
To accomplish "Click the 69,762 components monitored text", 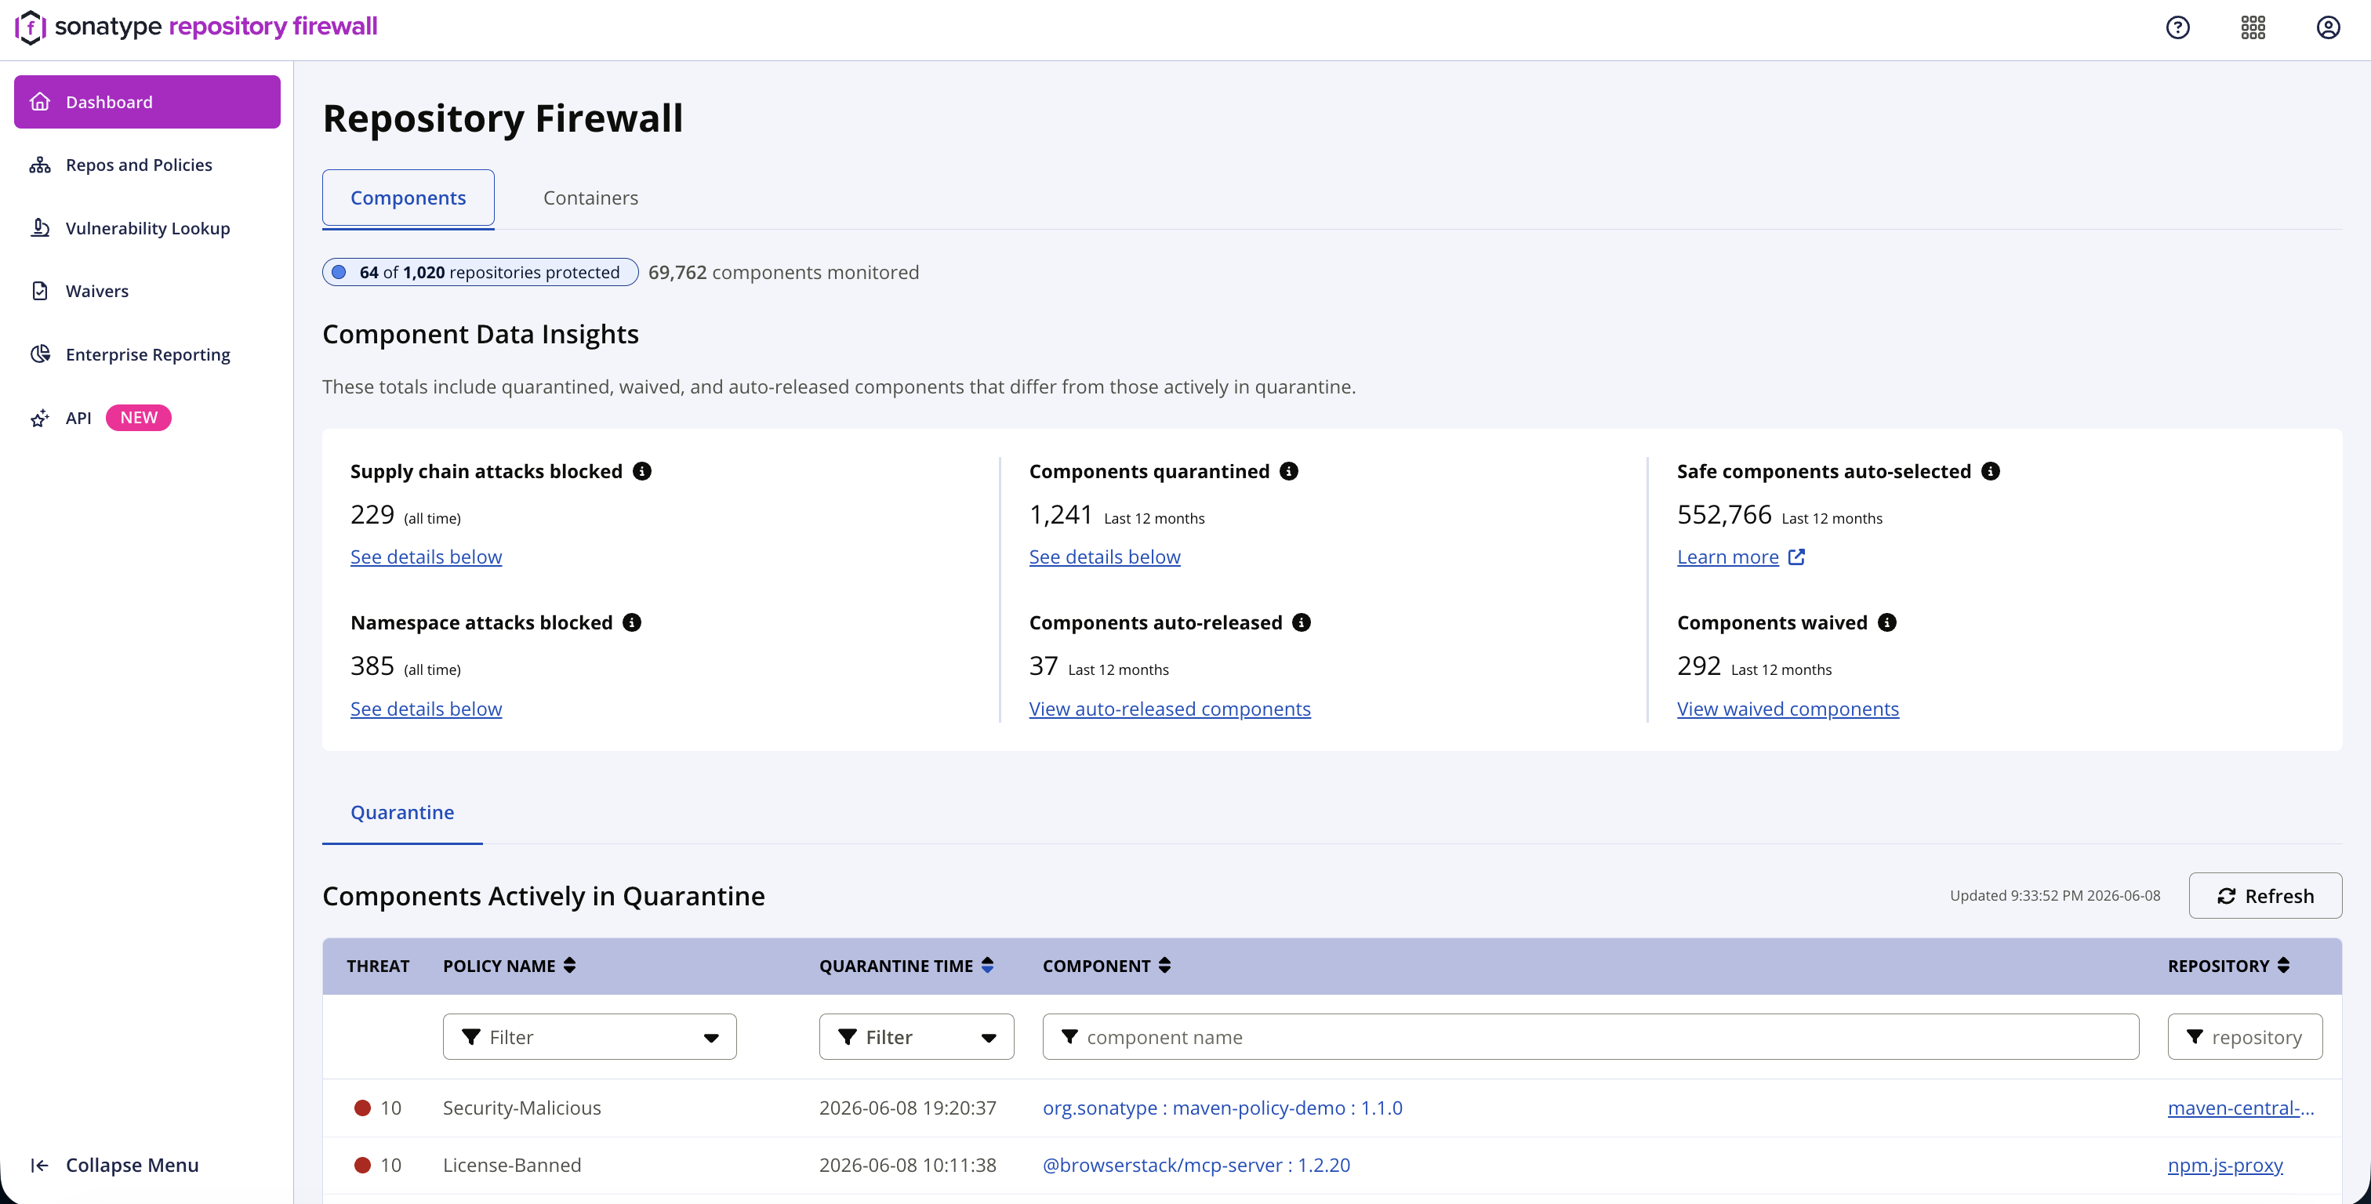I will [x=783, y=273].
